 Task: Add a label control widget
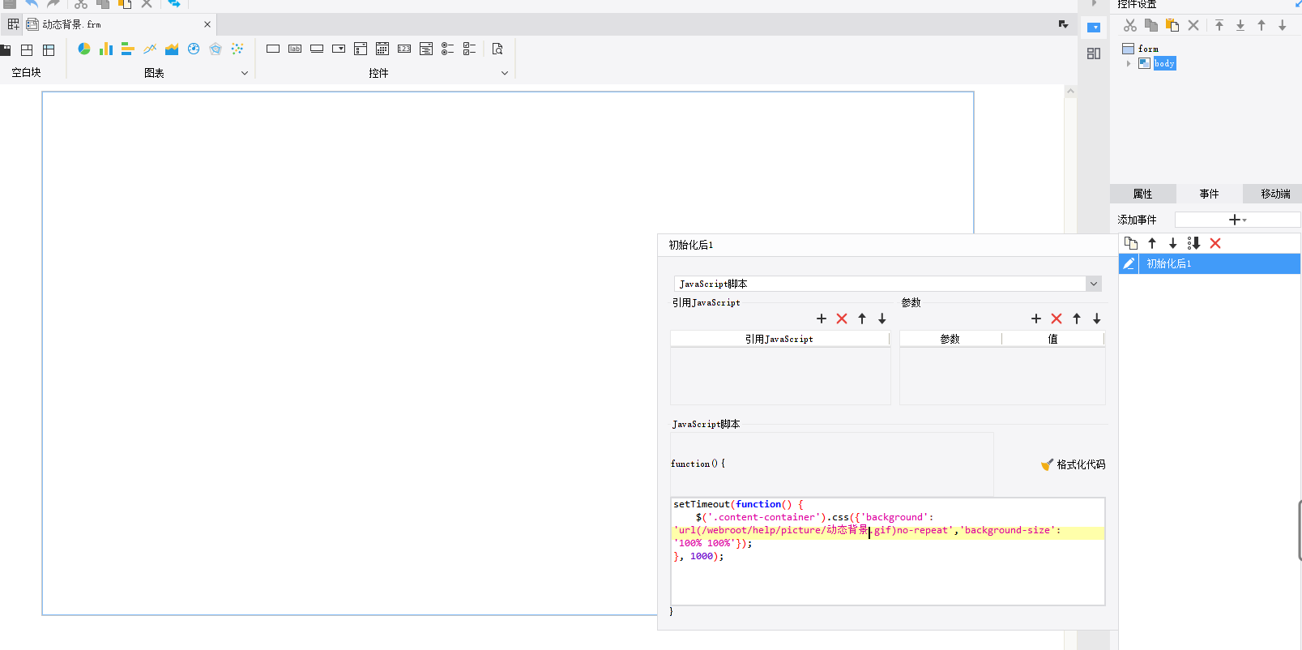click(x=295, y=49)
